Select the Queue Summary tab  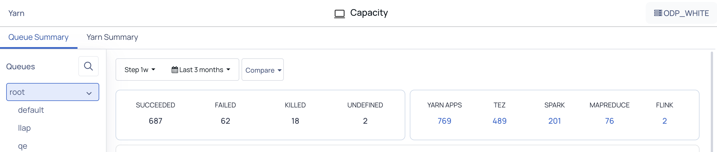point(39,37)
